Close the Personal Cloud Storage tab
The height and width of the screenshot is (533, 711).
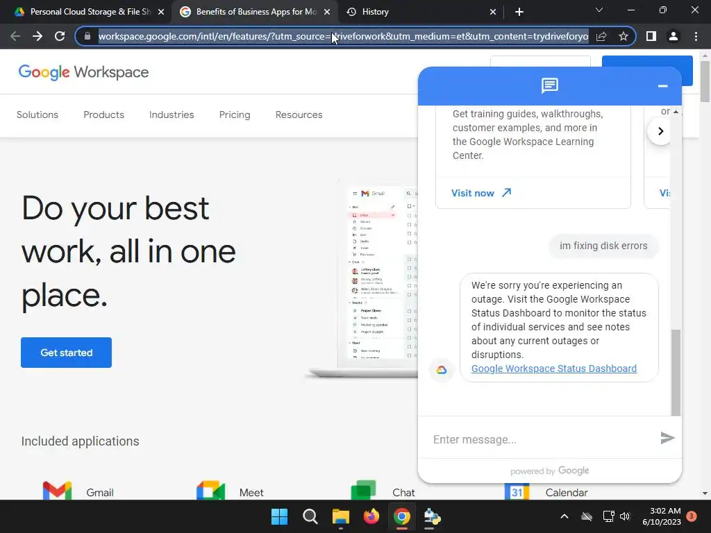[x=161, y=12]
